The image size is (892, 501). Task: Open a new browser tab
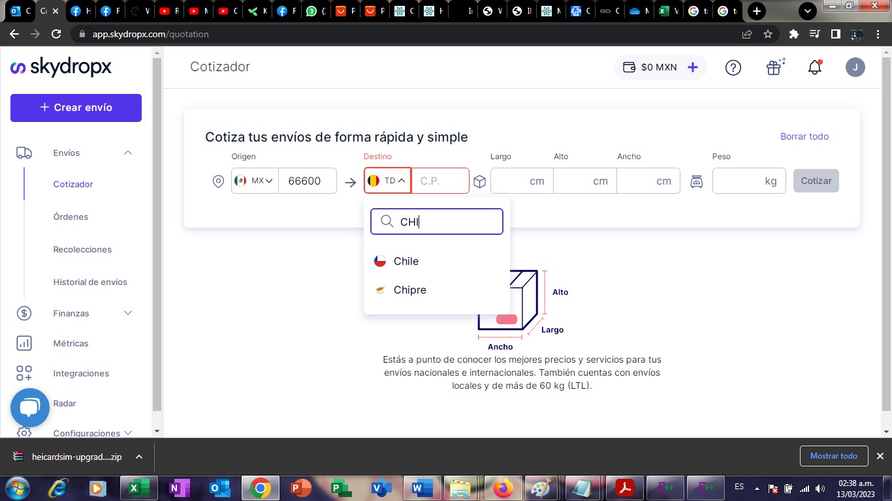(x=757, y=11)
